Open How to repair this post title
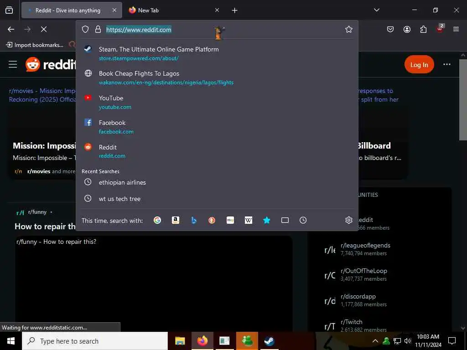The image size is (467, 350). pyautogui.click(x=45, y=226)
